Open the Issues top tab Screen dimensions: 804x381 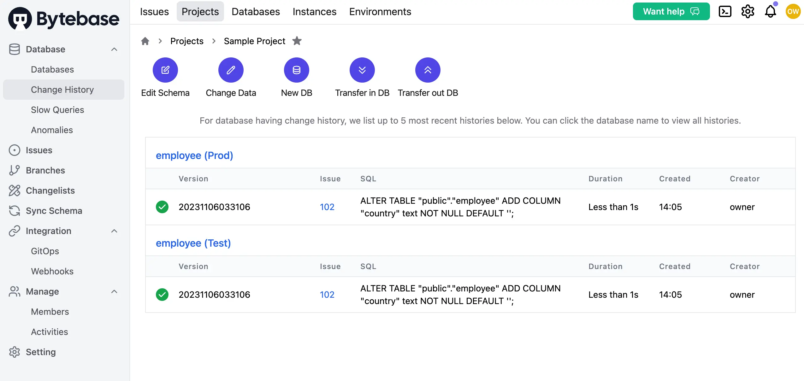[154, 12]
